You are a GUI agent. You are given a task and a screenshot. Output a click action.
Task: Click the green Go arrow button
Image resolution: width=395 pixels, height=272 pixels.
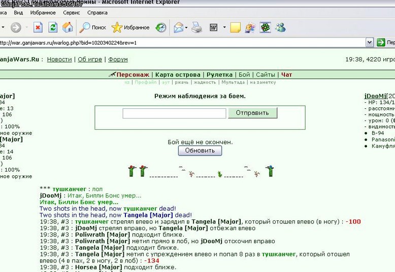click(x=381, y=43)
